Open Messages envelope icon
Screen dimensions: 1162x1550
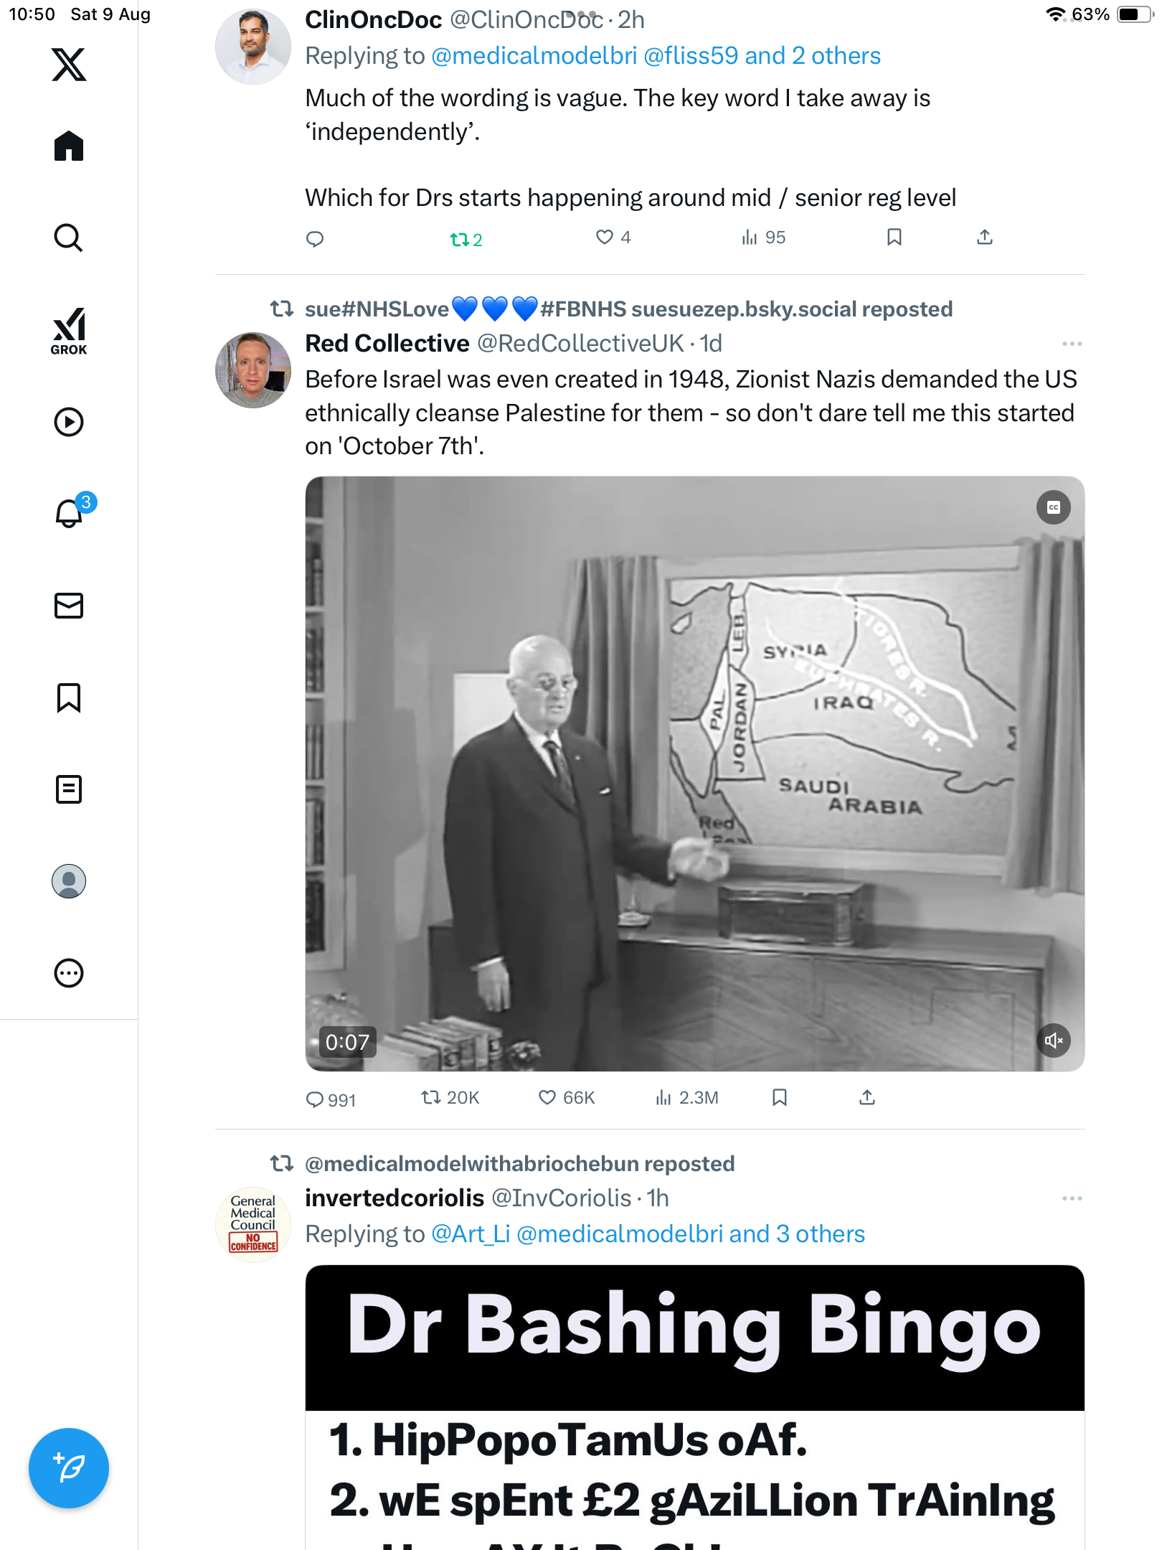tap(69, 606)
